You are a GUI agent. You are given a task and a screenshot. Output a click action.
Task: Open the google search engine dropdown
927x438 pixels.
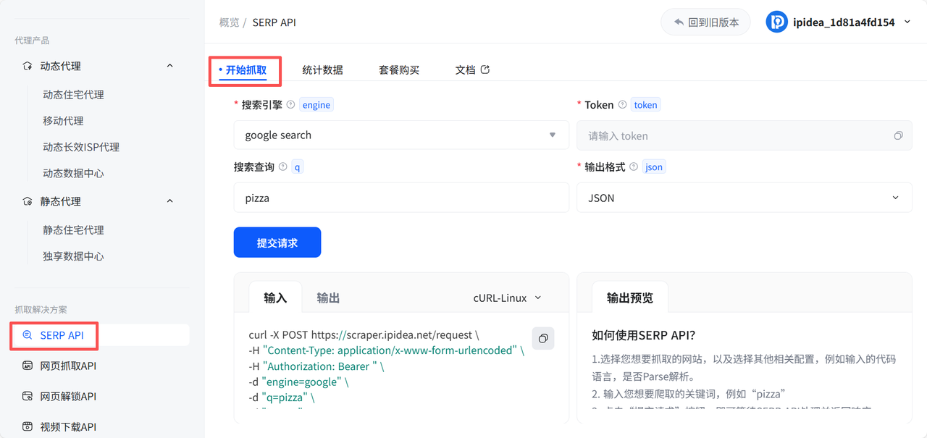click(x=400, y=135)
